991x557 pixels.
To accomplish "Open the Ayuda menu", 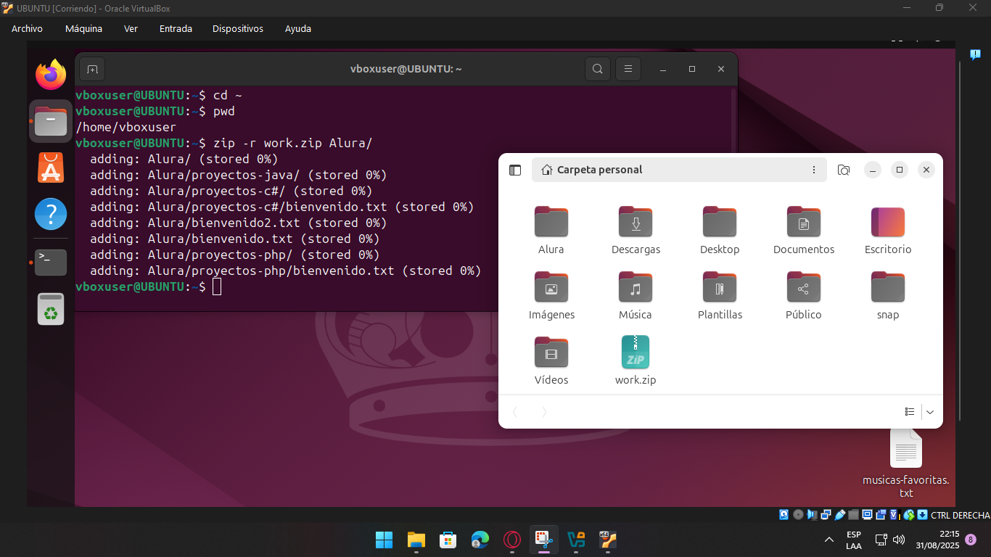I will [x=297, y=29].
